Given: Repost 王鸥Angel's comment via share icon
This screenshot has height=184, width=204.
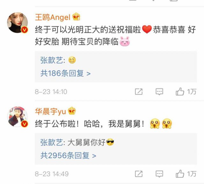Looking at the screenshot, I should [x=139, y=92].
